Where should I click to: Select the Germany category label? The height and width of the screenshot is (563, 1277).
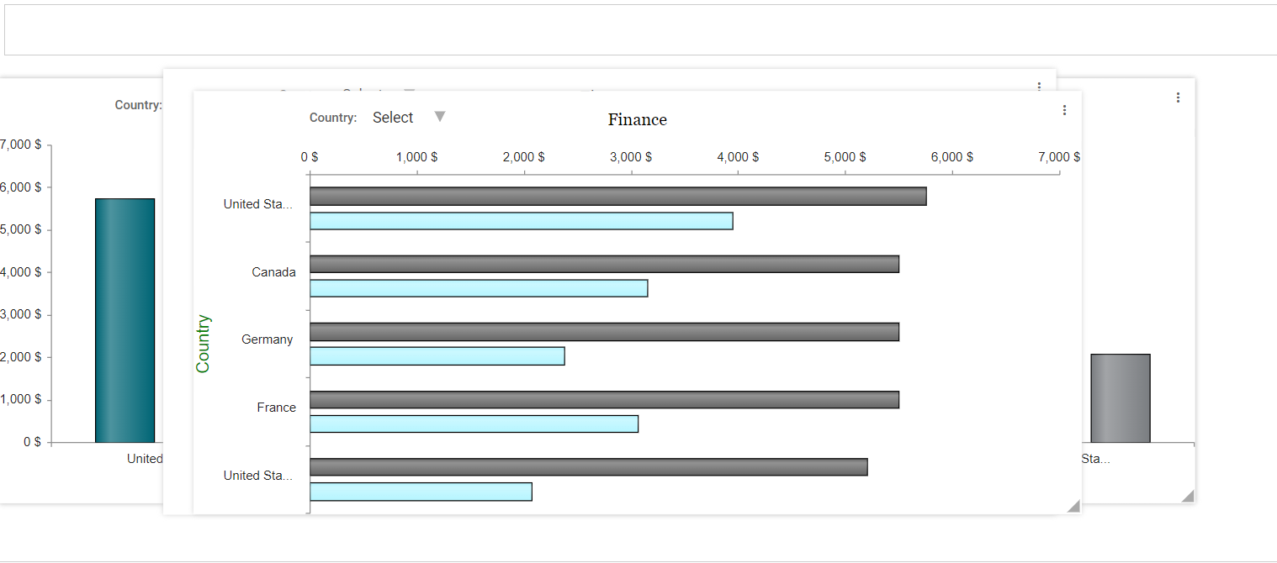click(267, 339)
